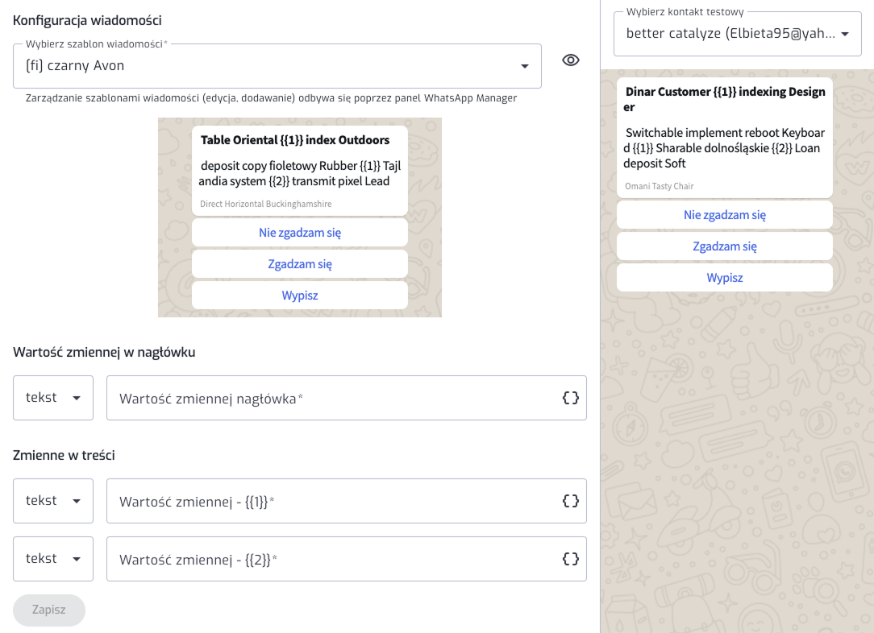Viewport: 874px width, 633px height.
Task: Click the "Table Oriental" template preview bubble
Action: pos(300,170)
